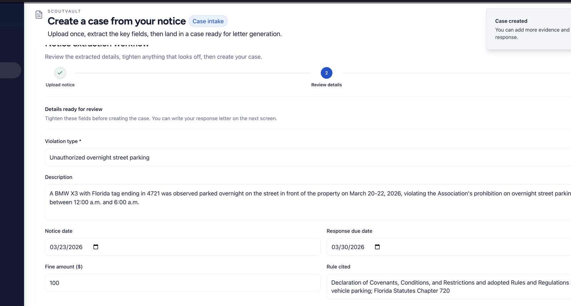Select the Review details step 2 circle
This screenshot has height=306, width=571.
[x=327, y=73]
